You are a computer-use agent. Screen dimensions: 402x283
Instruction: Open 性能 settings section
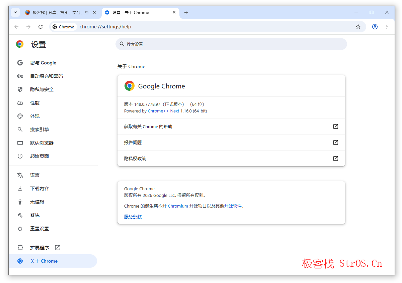(53, 103)
